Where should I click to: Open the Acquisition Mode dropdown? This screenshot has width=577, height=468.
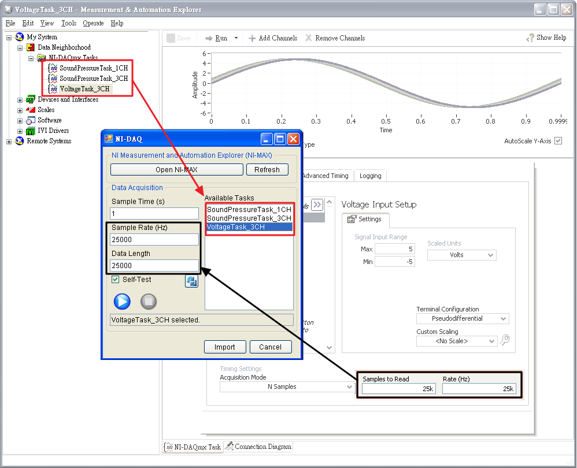tap(287, 387)
